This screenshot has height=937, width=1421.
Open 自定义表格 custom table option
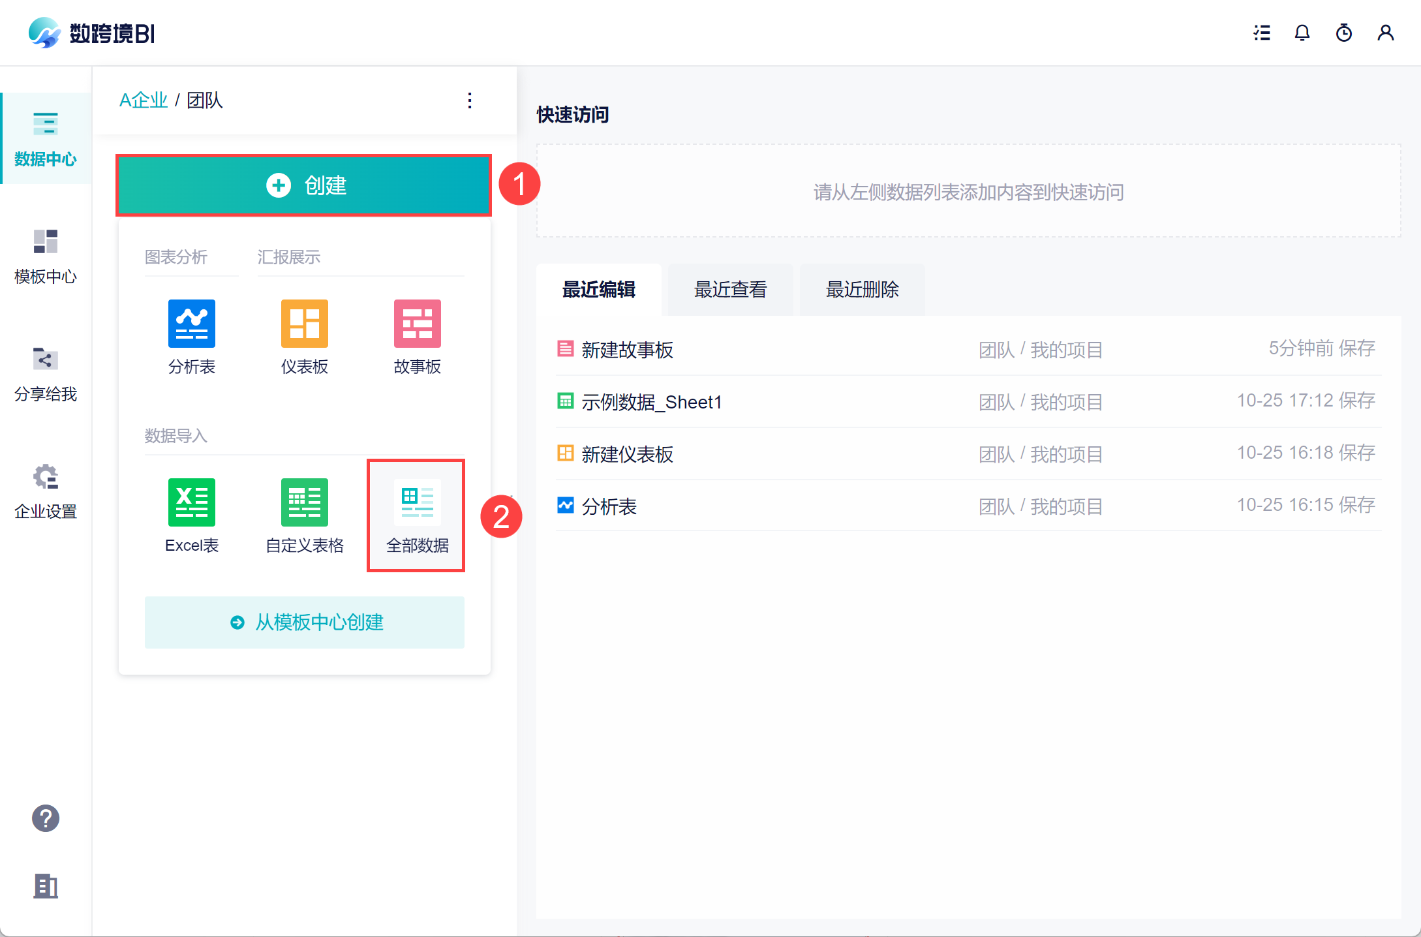coord(304,502)
